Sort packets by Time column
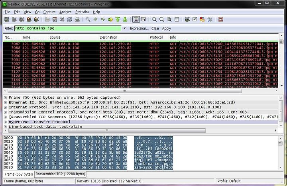The image size is (287, 186). 35,37
